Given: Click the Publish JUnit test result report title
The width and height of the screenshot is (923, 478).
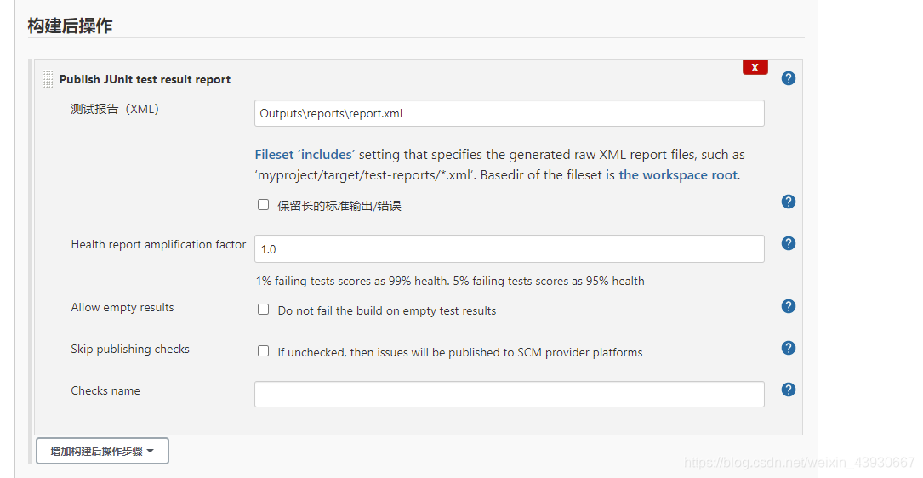Looking at the screenshot, I should tap(145, 79).
